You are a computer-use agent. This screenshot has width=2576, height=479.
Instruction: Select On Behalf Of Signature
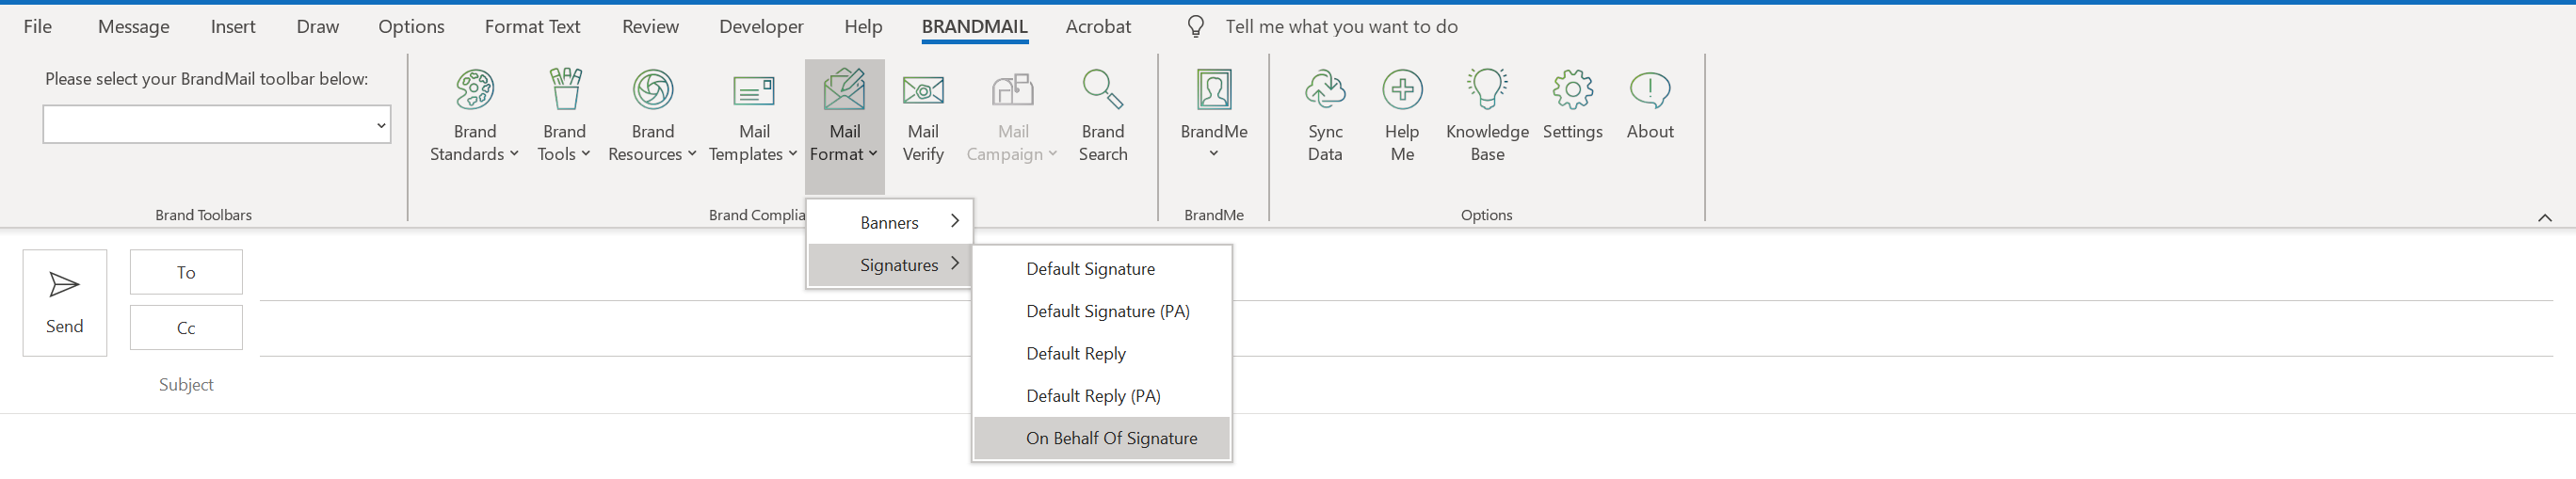click(1102, 438)
